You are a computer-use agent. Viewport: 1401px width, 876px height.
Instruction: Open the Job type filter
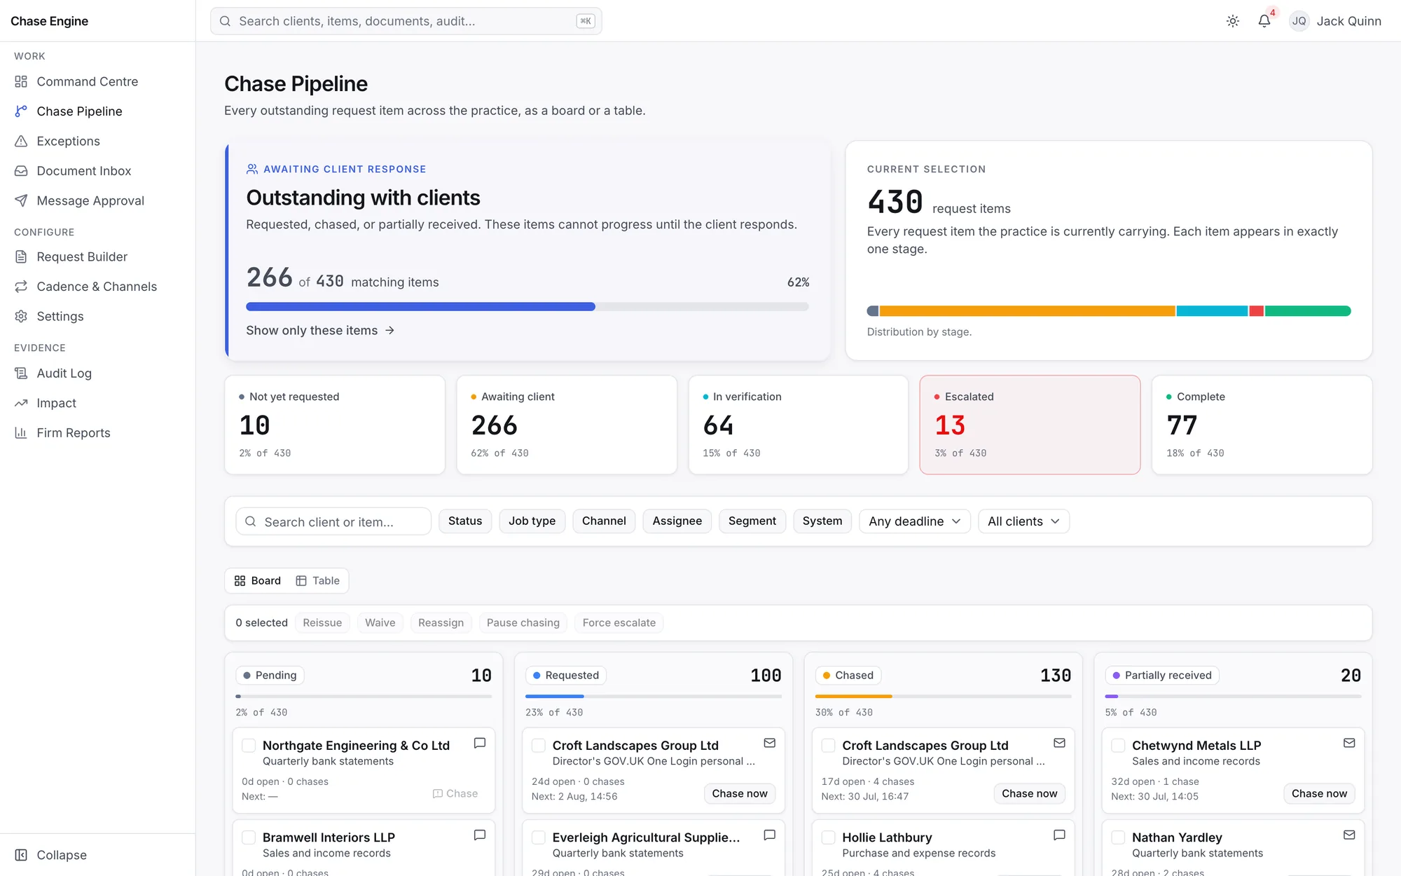coord(532,521)
